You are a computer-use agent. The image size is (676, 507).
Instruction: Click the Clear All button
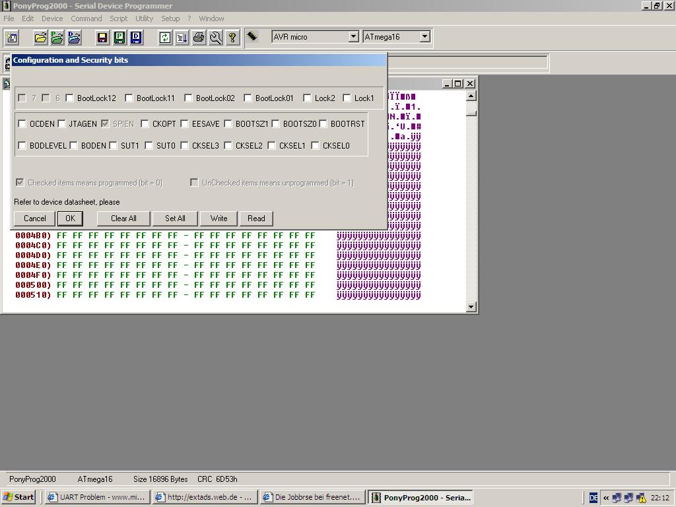coord(123,219)
